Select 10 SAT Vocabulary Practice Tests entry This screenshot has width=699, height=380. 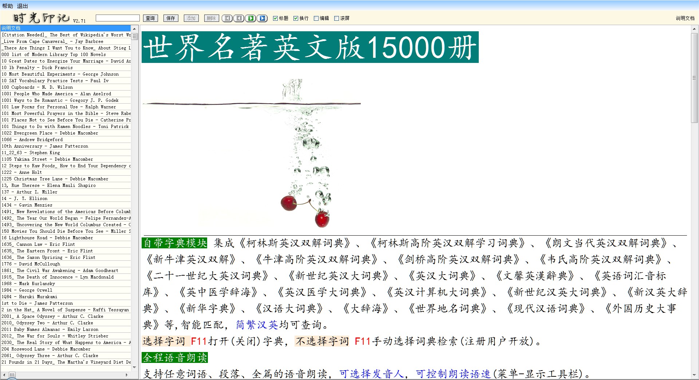coord(66,81)
